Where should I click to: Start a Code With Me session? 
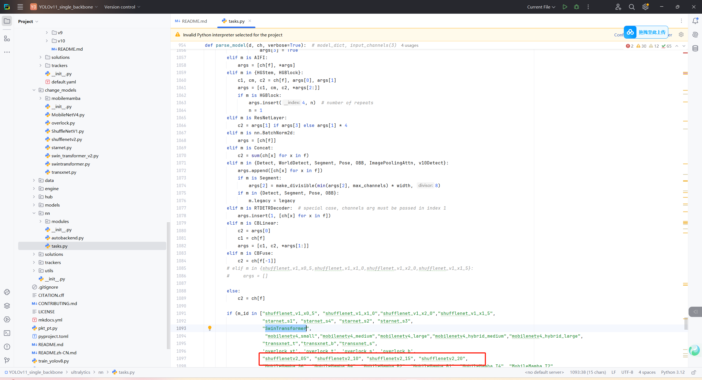tap(618, 7)
